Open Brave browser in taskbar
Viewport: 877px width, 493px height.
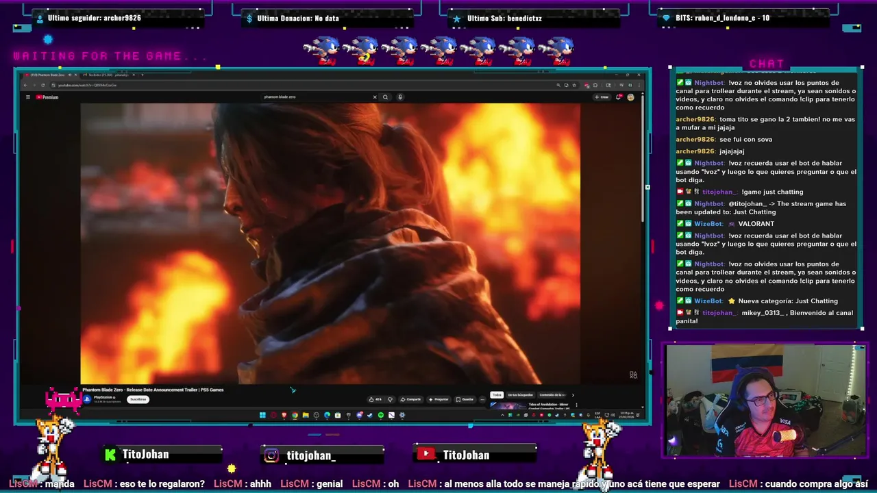point(284,415)
